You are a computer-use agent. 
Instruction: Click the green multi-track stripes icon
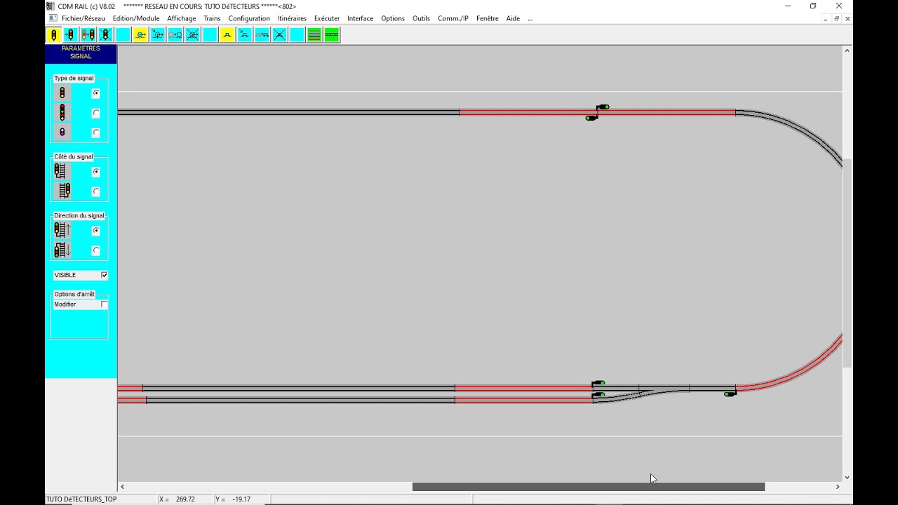tap(314, 34)
